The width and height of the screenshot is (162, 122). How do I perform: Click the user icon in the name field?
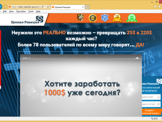[158, 97]
